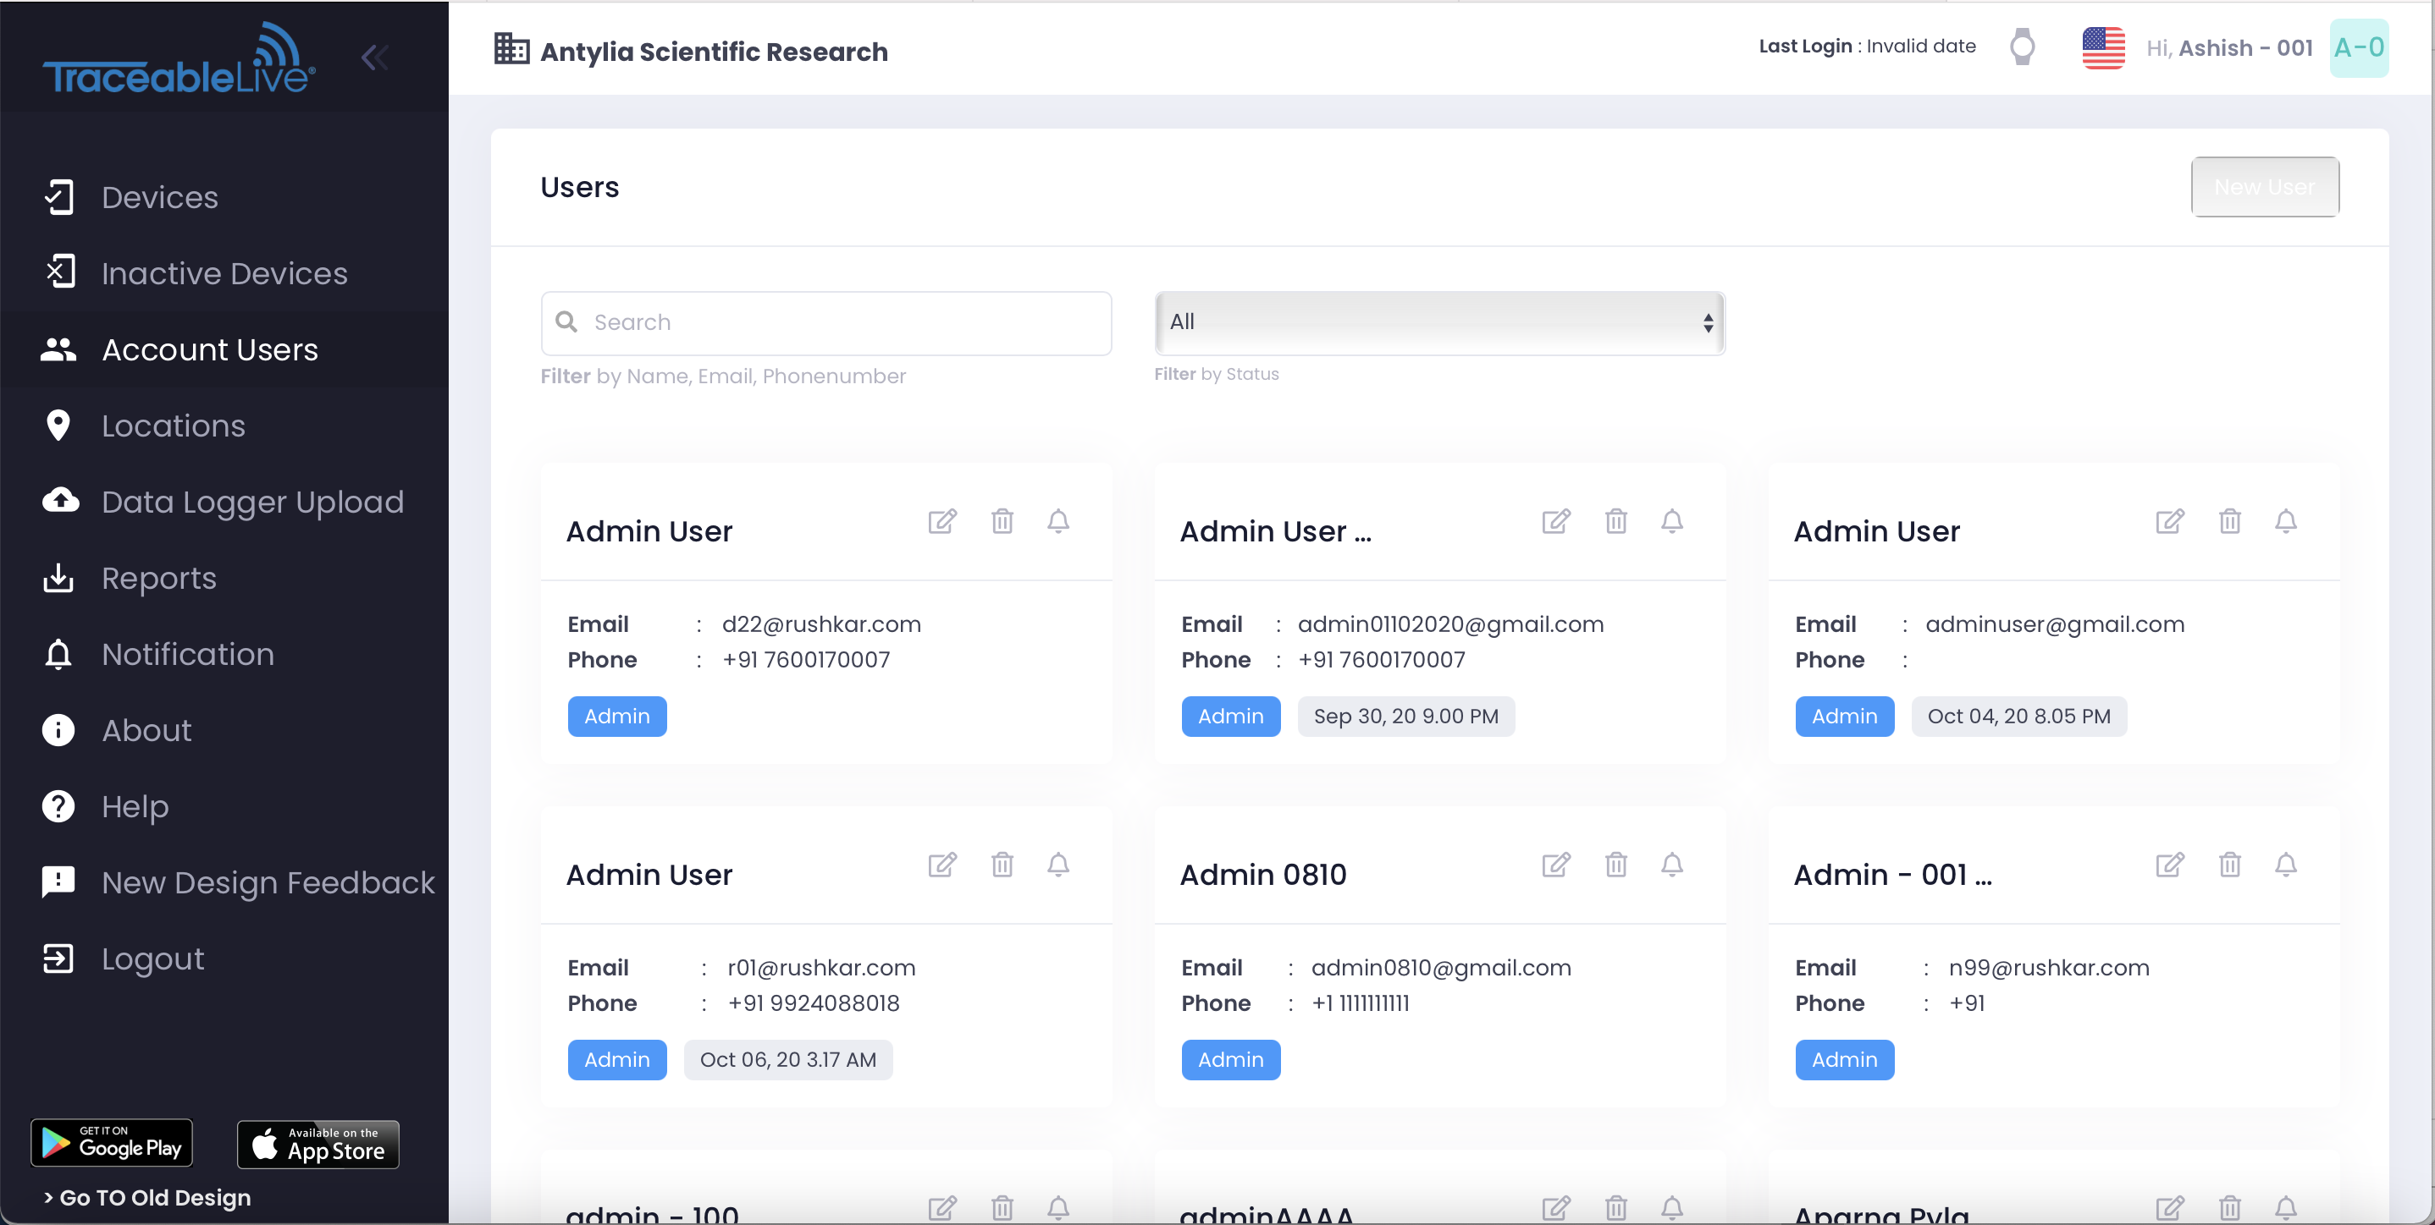2435x1225 pixels.
Task: Open Devices in the sidebar
Action: coord(224,197)
